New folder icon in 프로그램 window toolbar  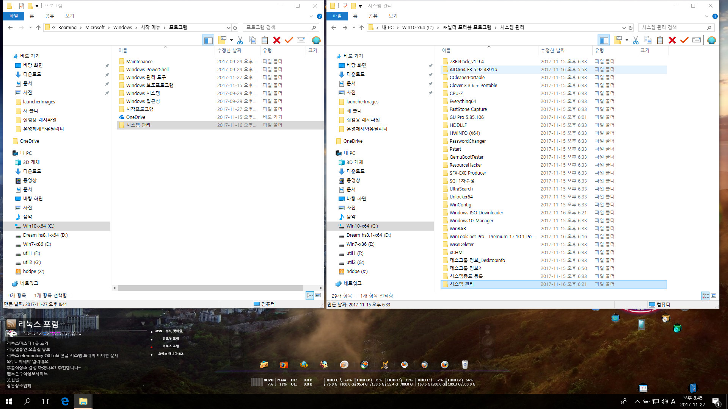pos(223,40)
